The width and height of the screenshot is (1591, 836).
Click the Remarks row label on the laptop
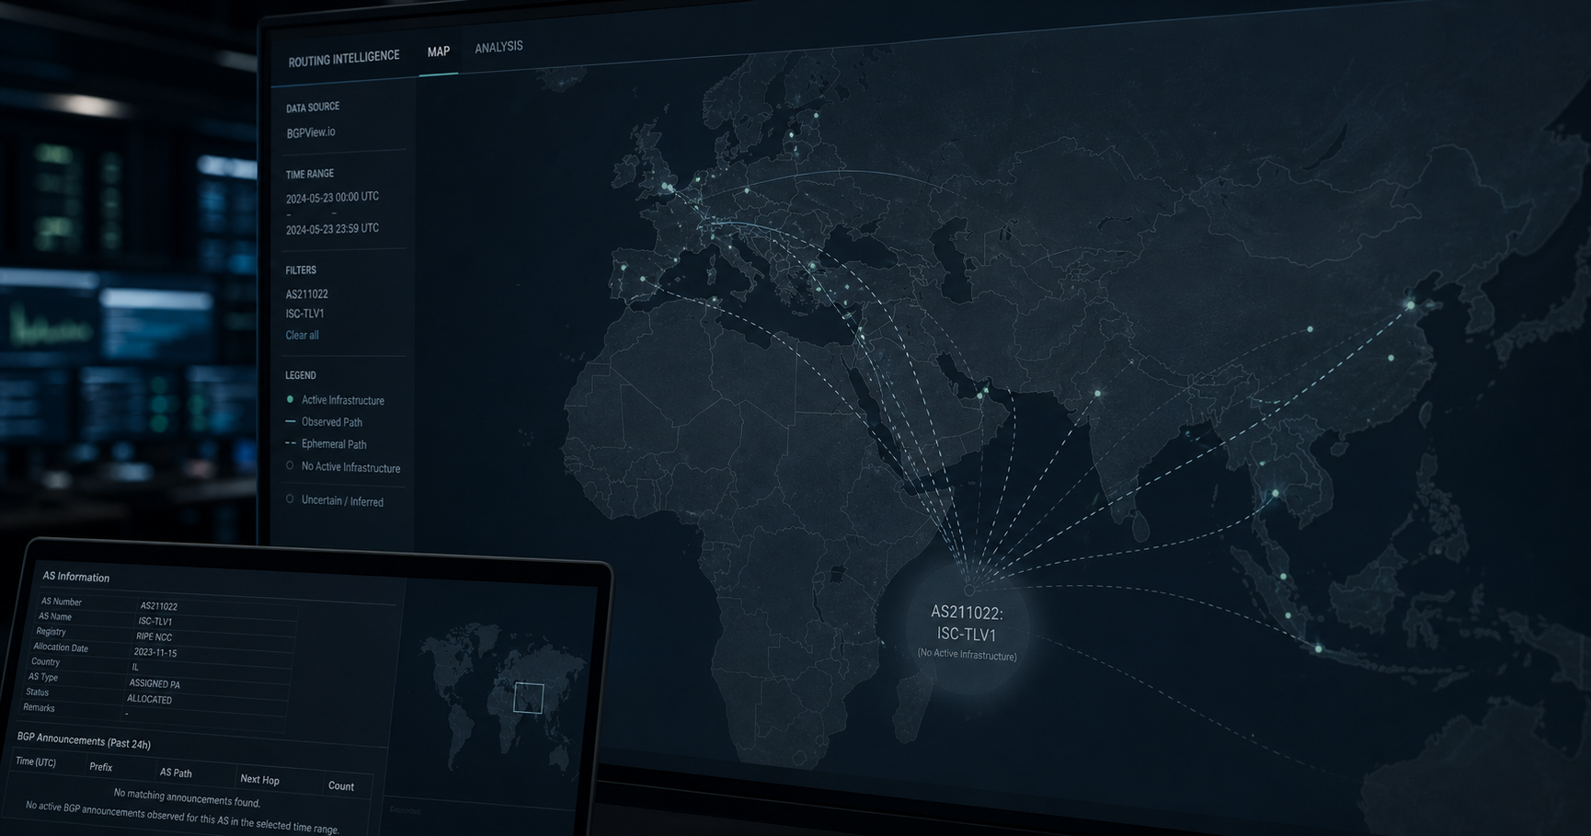[39, 707]
